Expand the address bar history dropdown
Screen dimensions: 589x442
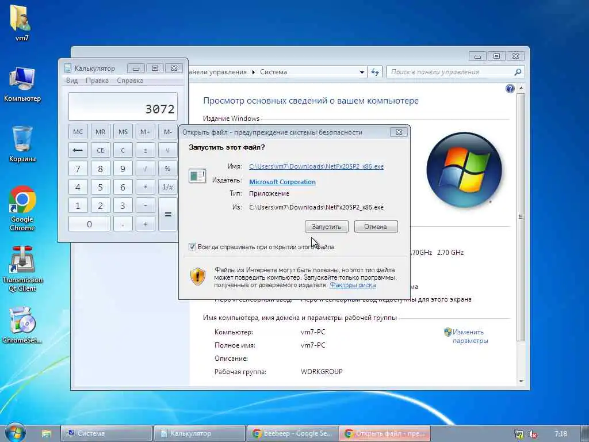click(362, 72)
